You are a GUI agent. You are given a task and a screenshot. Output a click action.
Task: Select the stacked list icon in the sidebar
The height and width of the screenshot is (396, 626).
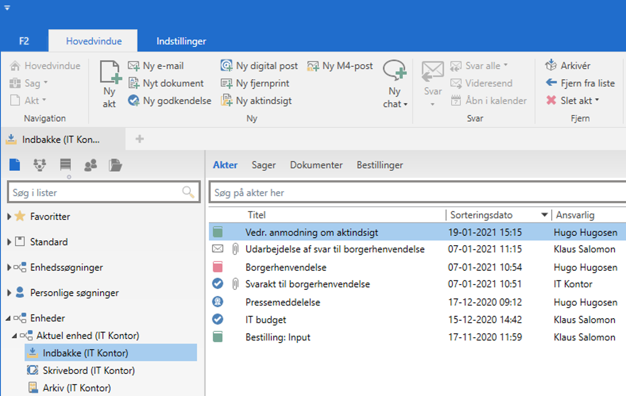pyautogui.click(x=65, y=165)
